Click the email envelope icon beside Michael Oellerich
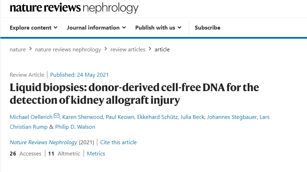This screenshot has height=172, width=307. click(x=57, y=116)
